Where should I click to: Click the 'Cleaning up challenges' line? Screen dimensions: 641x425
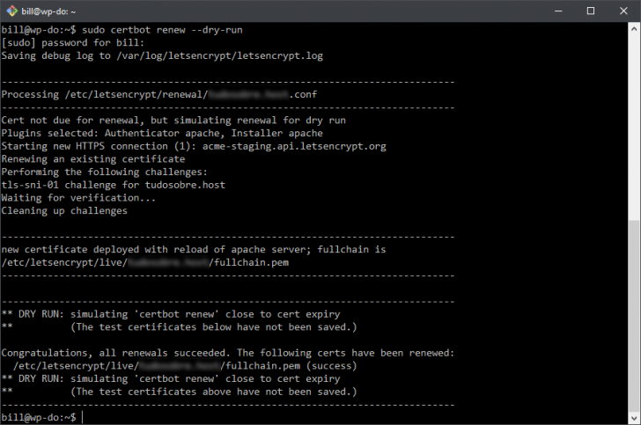[64, 210]
